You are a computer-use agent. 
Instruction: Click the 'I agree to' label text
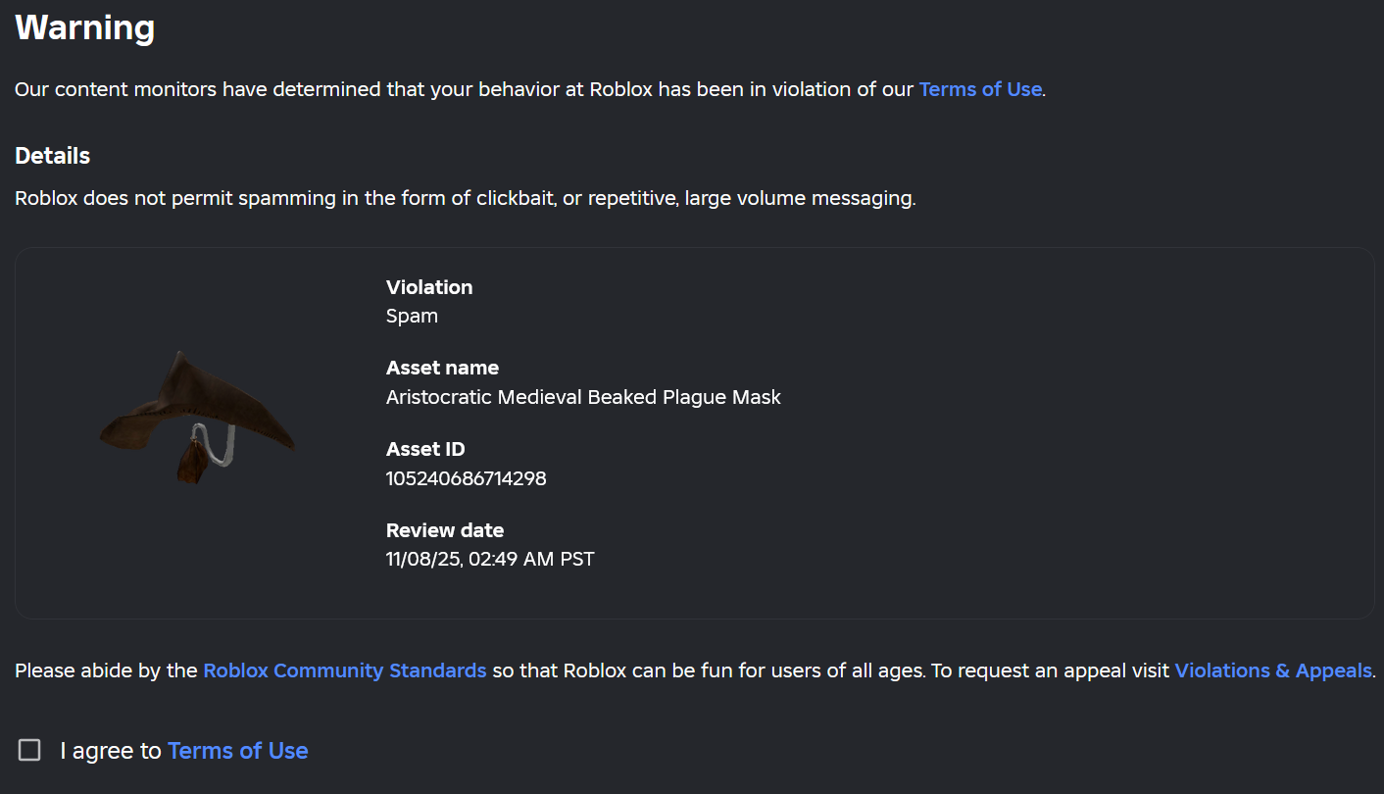pyautogui.click(x=110, y=751)
